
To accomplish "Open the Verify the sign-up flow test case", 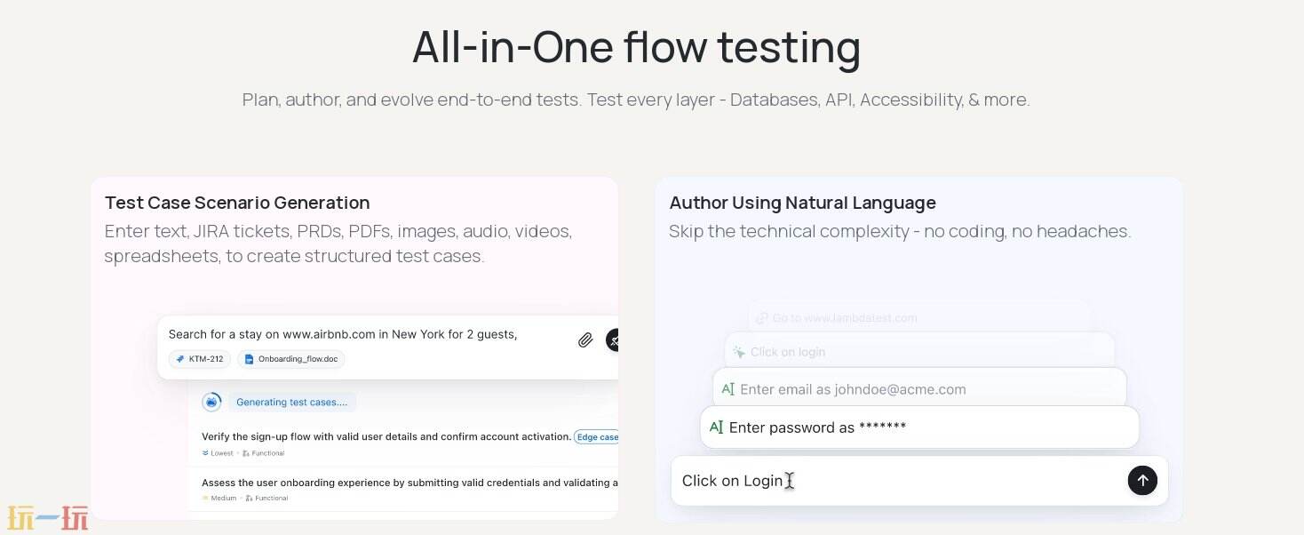I will point(386,436).
